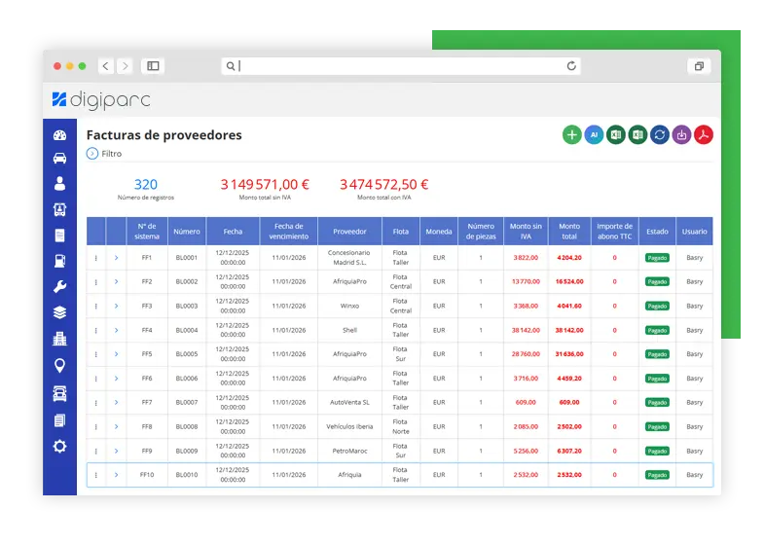This screenshot has height=545, width=764.
Task: Expand the Filtro filter panel
Action: (92, 154)
